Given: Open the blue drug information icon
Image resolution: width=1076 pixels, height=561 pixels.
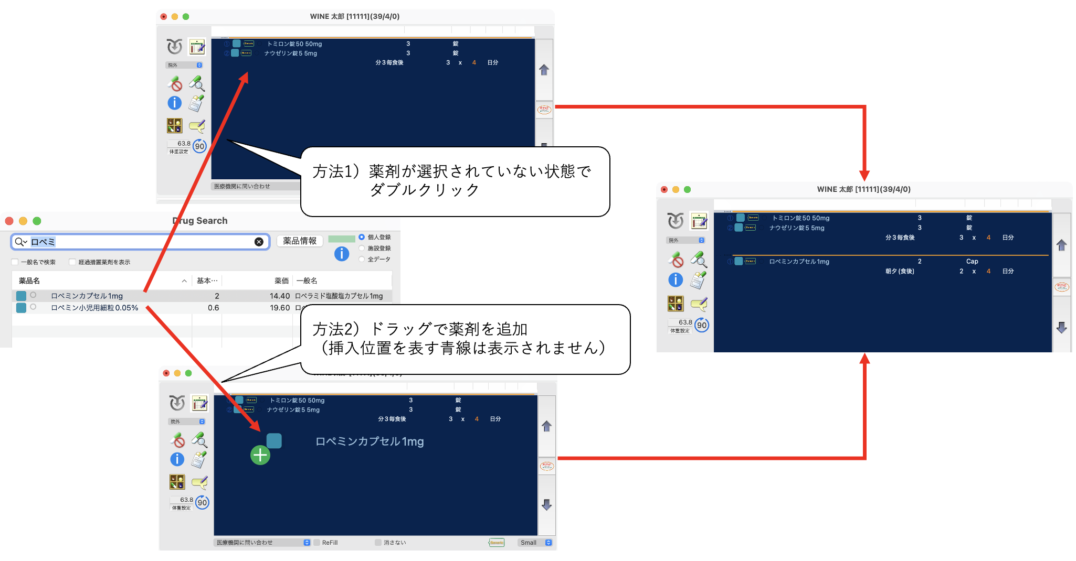Looking at the screenshot, I should (175, 103).
